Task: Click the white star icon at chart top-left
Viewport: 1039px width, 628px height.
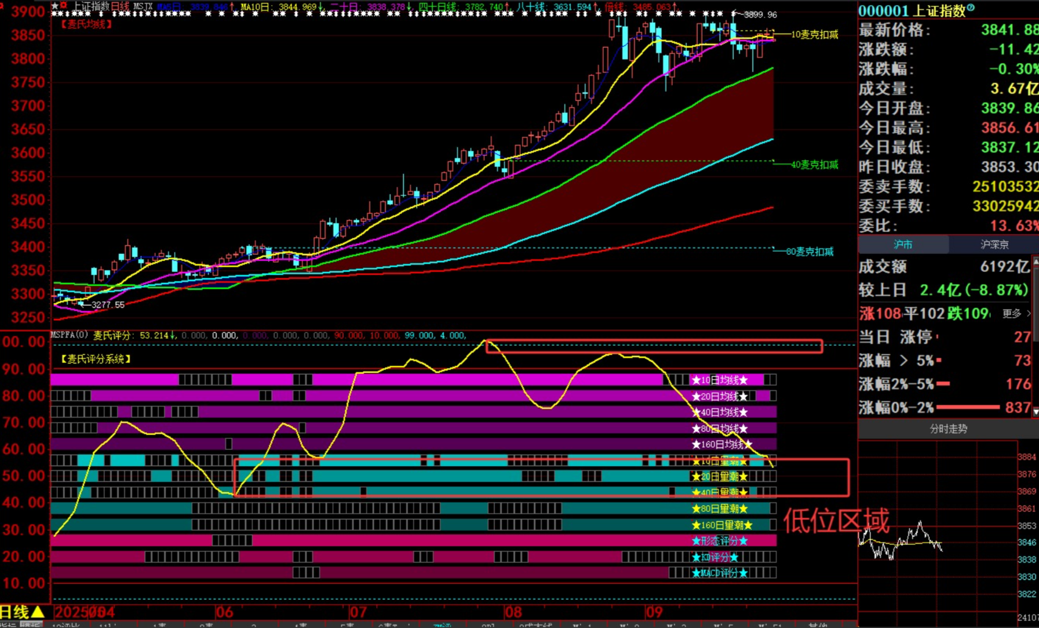Action: point(55,6)
